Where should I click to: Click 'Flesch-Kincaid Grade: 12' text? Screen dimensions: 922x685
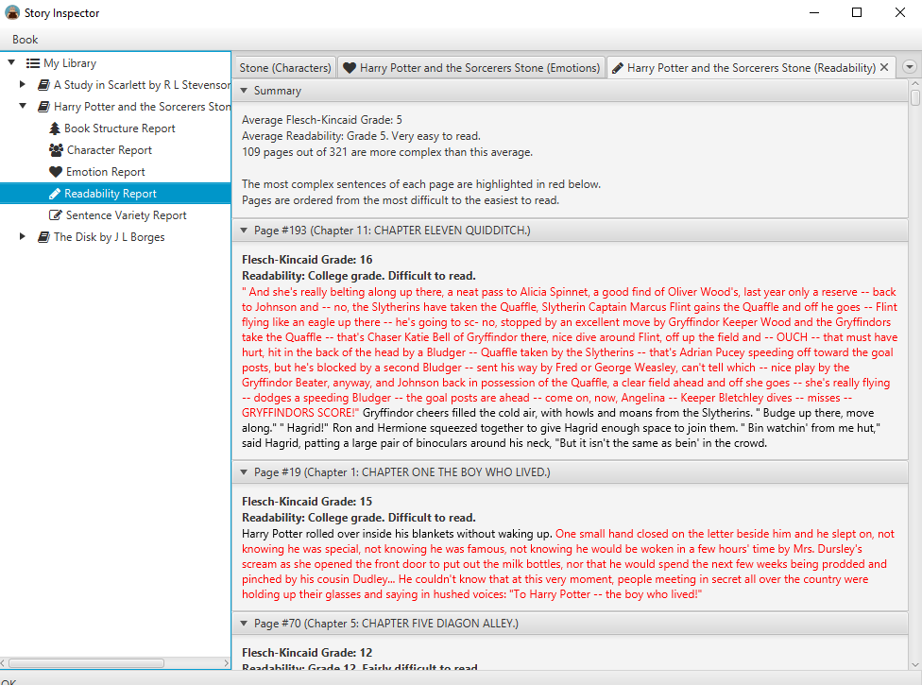coord(307,653)
